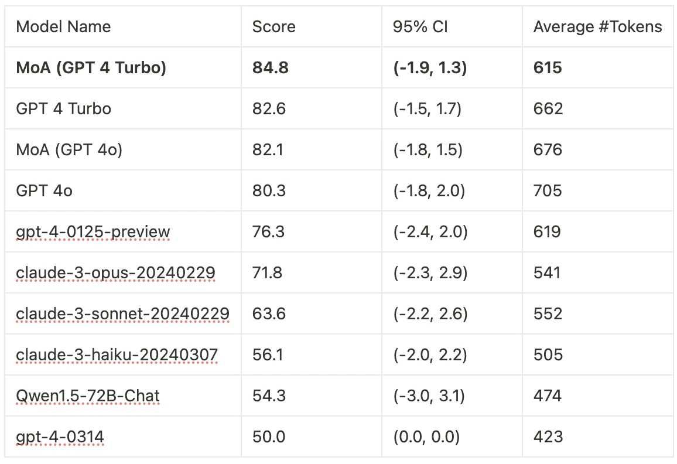Click the bold score value 84.8
Screen dimensions: 677x464
point(270,68)
